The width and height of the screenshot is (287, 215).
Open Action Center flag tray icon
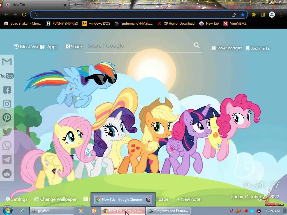(x=245, y=211)
